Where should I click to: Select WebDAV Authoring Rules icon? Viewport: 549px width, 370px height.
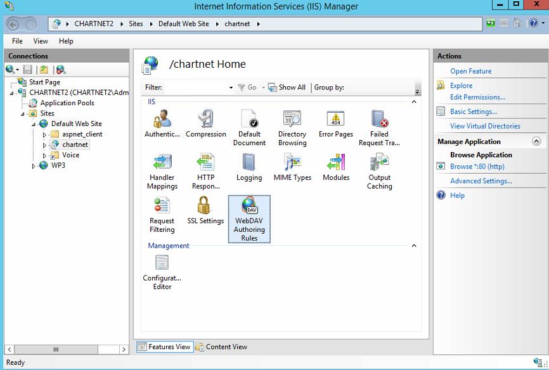[x=249, y=219]
